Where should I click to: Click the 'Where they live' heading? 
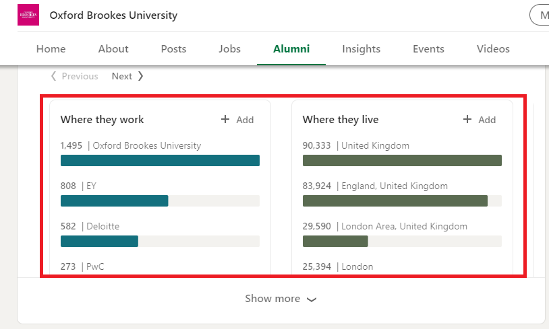coord(341,120)
